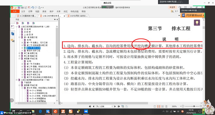Switch to the 注释 ribbon tab
Viewport: 215px width, 115px height.
(x=30, y=11)
